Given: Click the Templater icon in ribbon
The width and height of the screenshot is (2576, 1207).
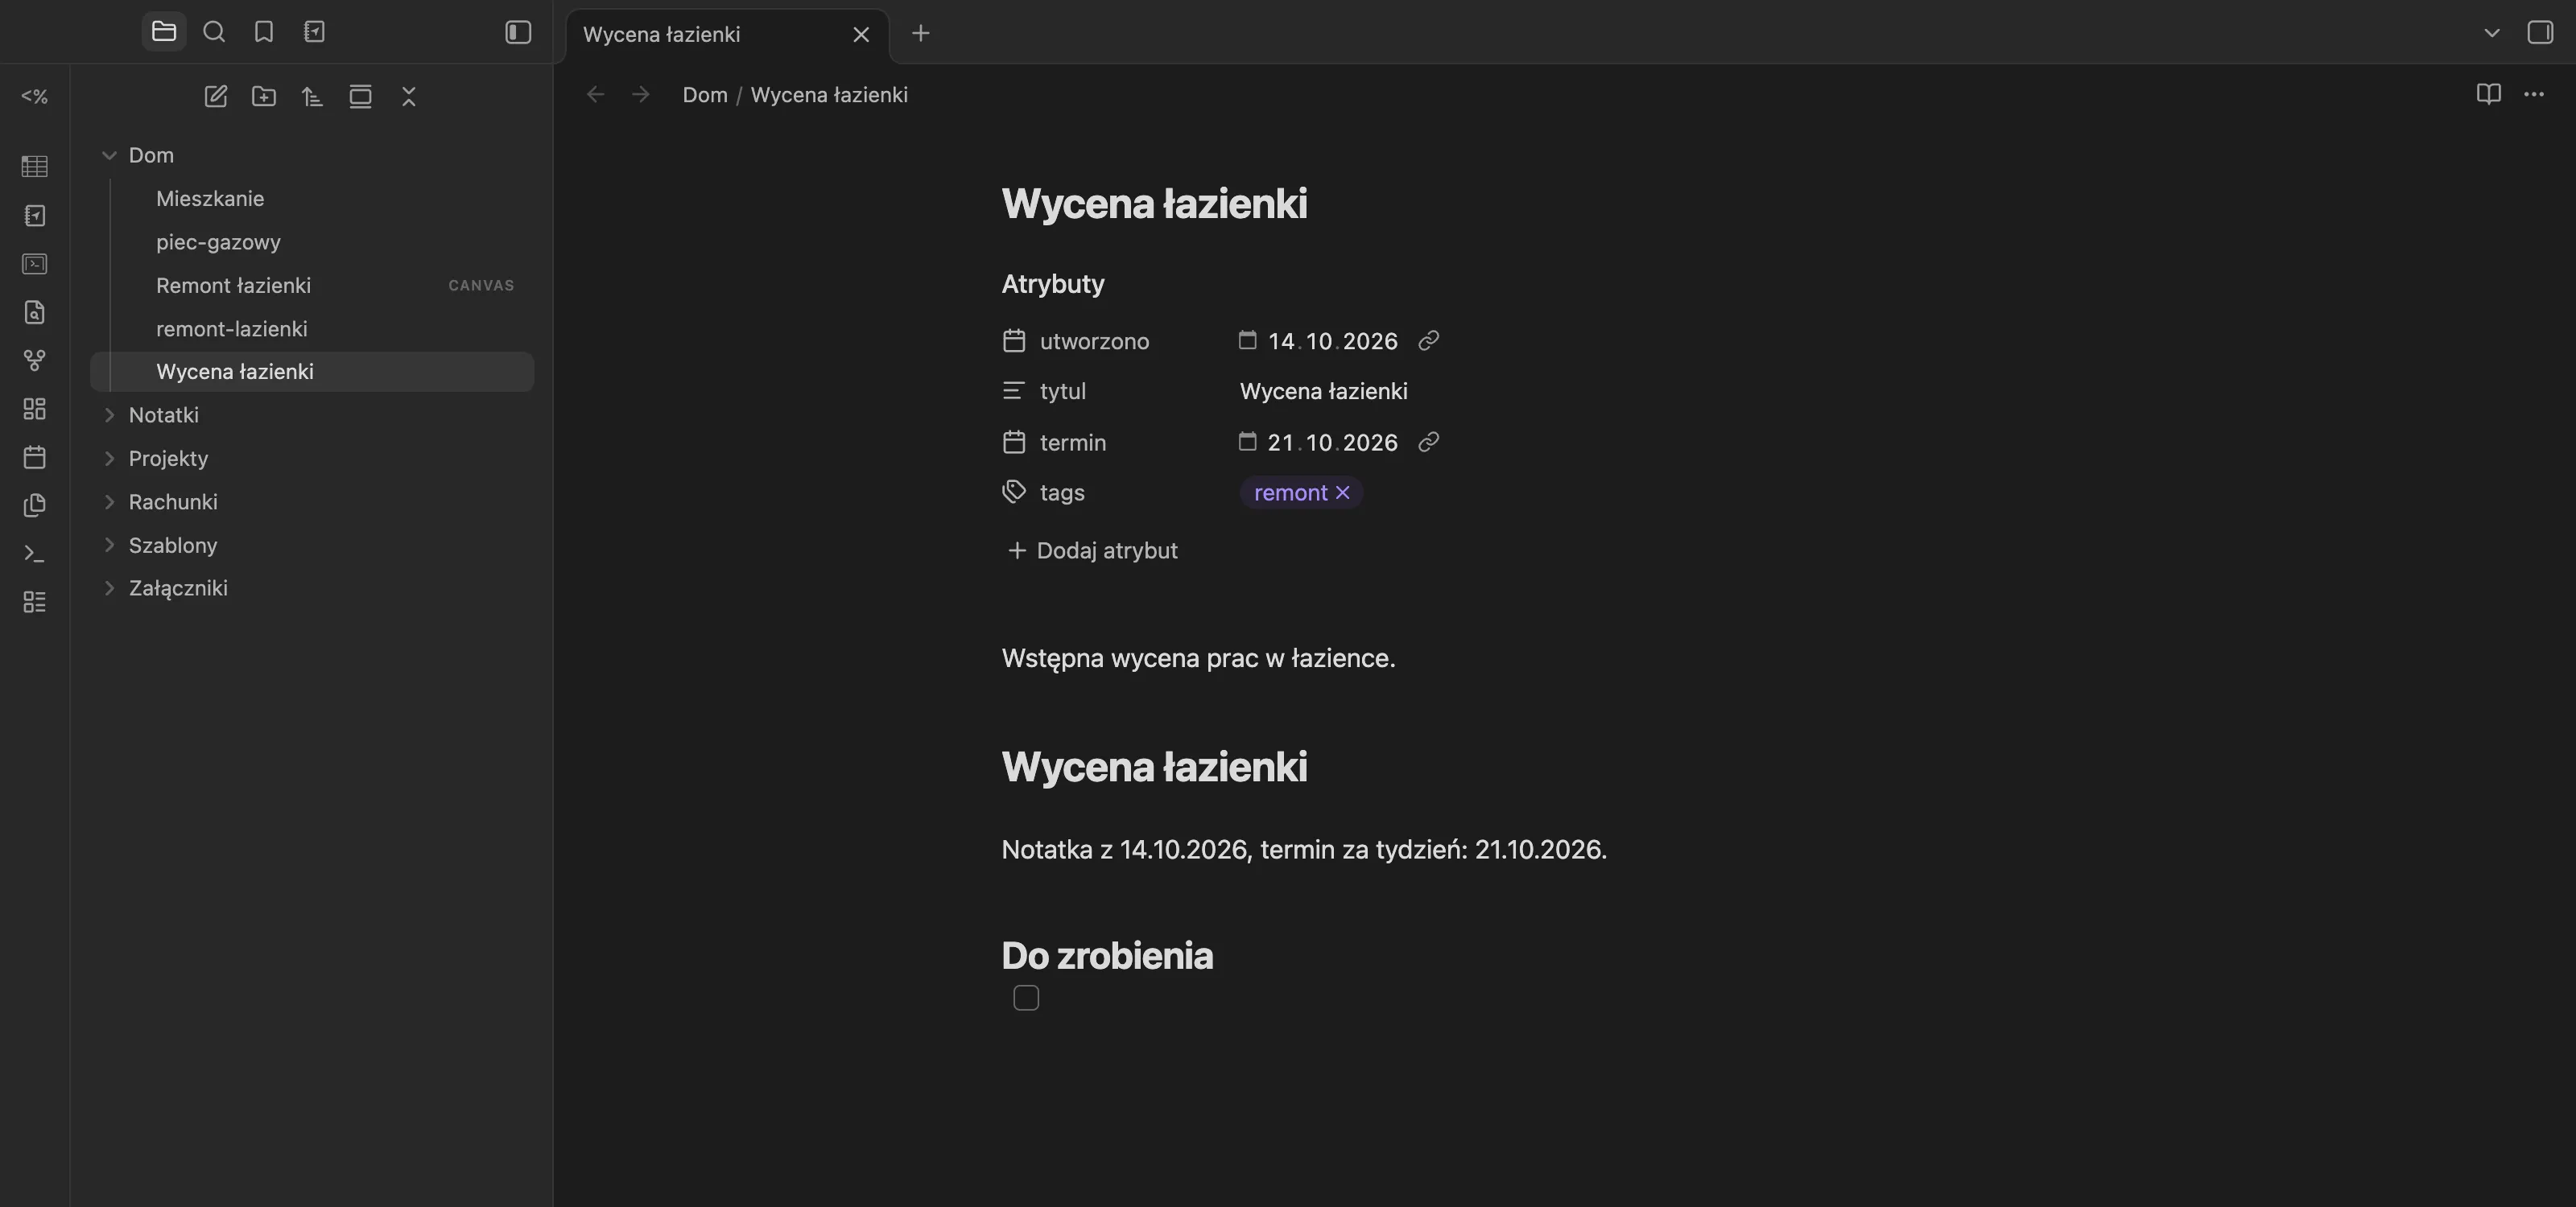Looking at the screenshot, I should point(35,96).
